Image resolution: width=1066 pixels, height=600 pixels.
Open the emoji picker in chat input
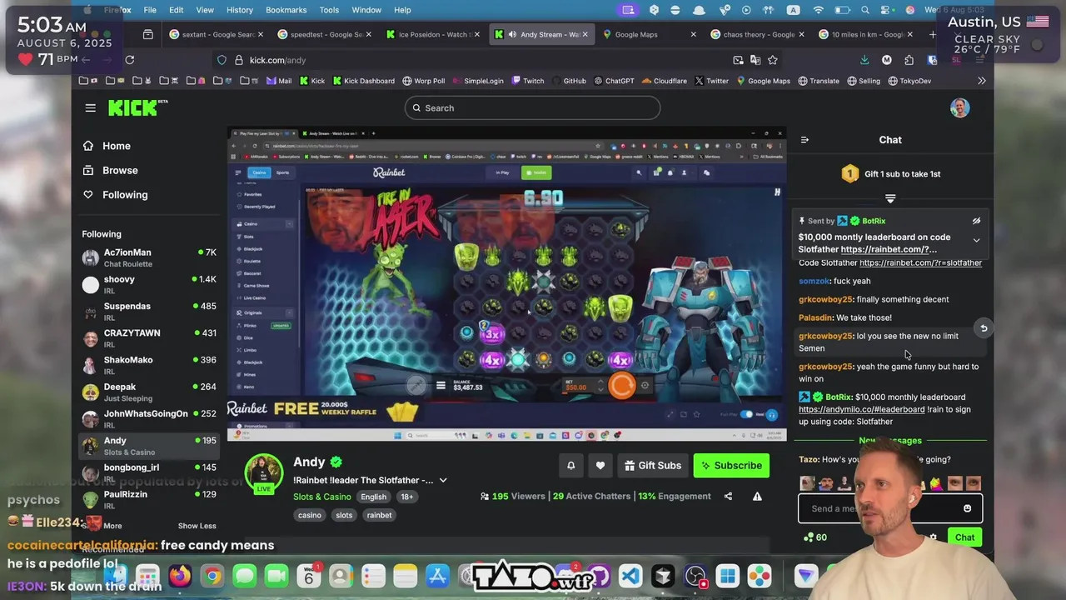(967, 508)
